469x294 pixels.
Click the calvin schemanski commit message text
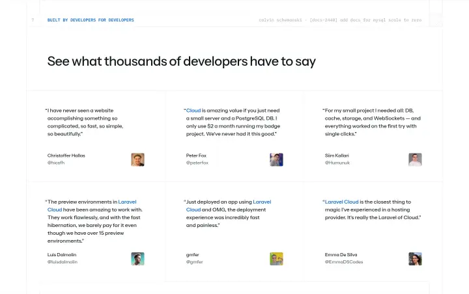click(x=340, y=20)
